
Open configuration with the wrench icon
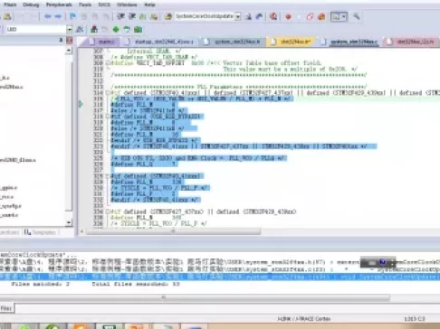tap(357, 16)
